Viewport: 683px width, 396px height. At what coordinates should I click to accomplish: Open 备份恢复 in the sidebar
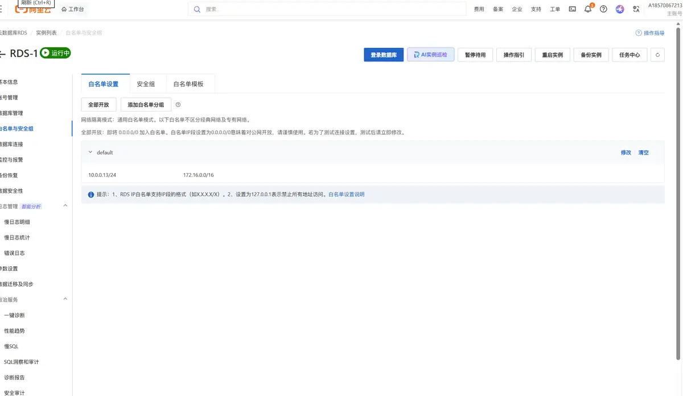pyautogui.click(x=9, y=175)
